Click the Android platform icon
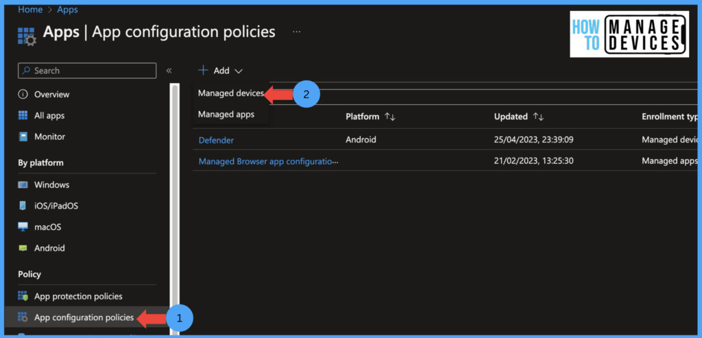The image size is (702, 338). [x=23, y=248]
